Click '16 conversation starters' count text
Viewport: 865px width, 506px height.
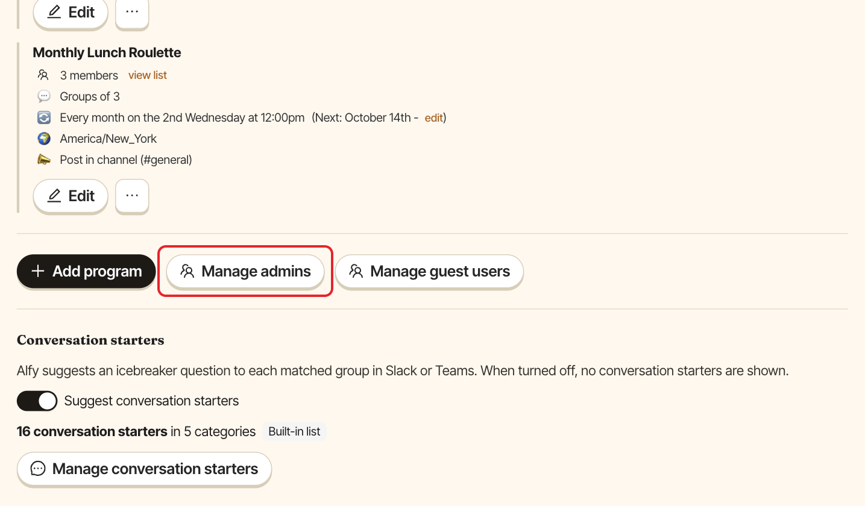pos(92,431)
